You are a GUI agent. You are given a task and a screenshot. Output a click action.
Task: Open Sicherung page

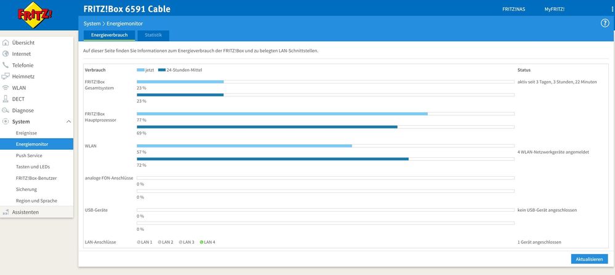click(x=36, y=189)
